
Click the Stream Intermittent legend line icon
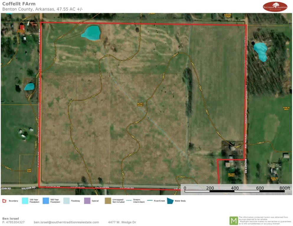(x=129, y=201)
